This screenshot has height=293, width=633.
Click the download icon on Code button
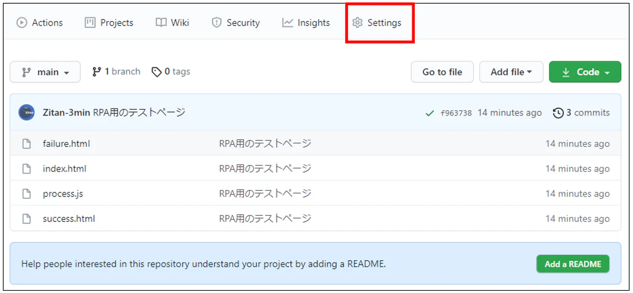click(566, 72)
